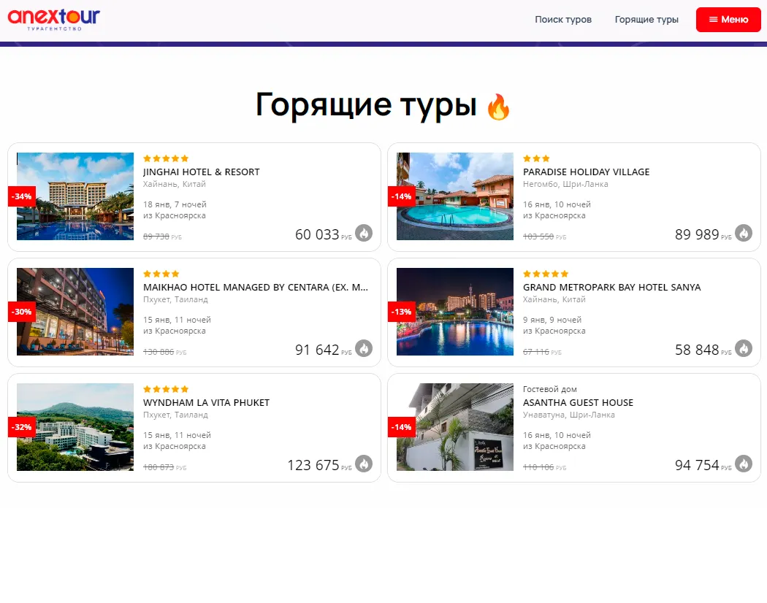Screen dimensions: 767x603
Task: Click 18 янв, 7 ночей date text
Action: pyautogui.click(x=175, y=204)
